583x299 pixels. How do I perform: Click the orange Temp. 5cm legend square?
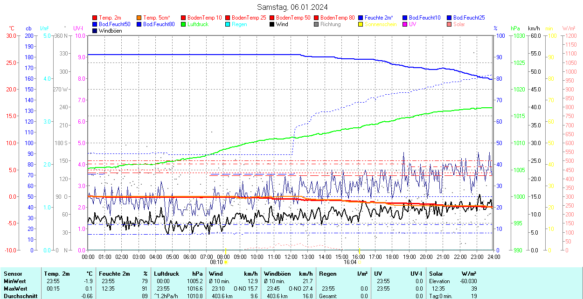[139, 18]
